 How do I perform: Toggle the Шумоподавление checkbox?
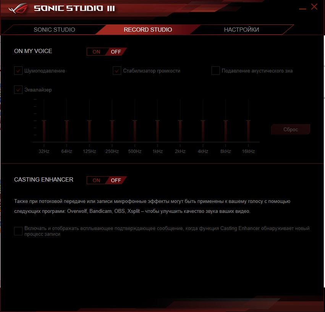(18, 71)
